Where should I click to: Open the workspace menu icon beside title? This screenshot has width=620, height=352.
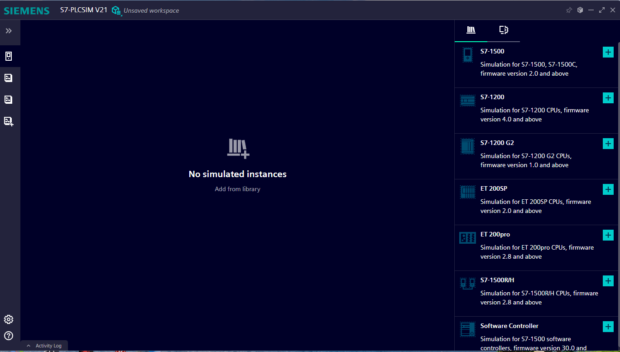tap(116, 10)
